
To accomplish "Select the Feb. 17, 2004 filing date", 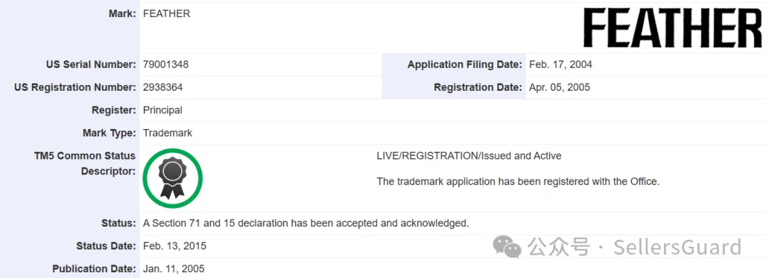I will click(560, 65).
